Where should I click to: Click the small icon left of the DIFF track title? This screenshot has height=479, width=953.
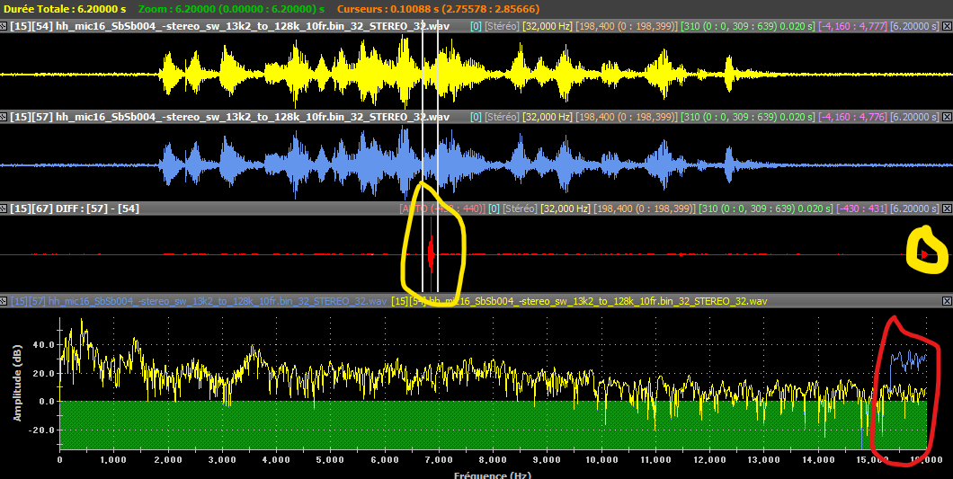tap(5, 208)
